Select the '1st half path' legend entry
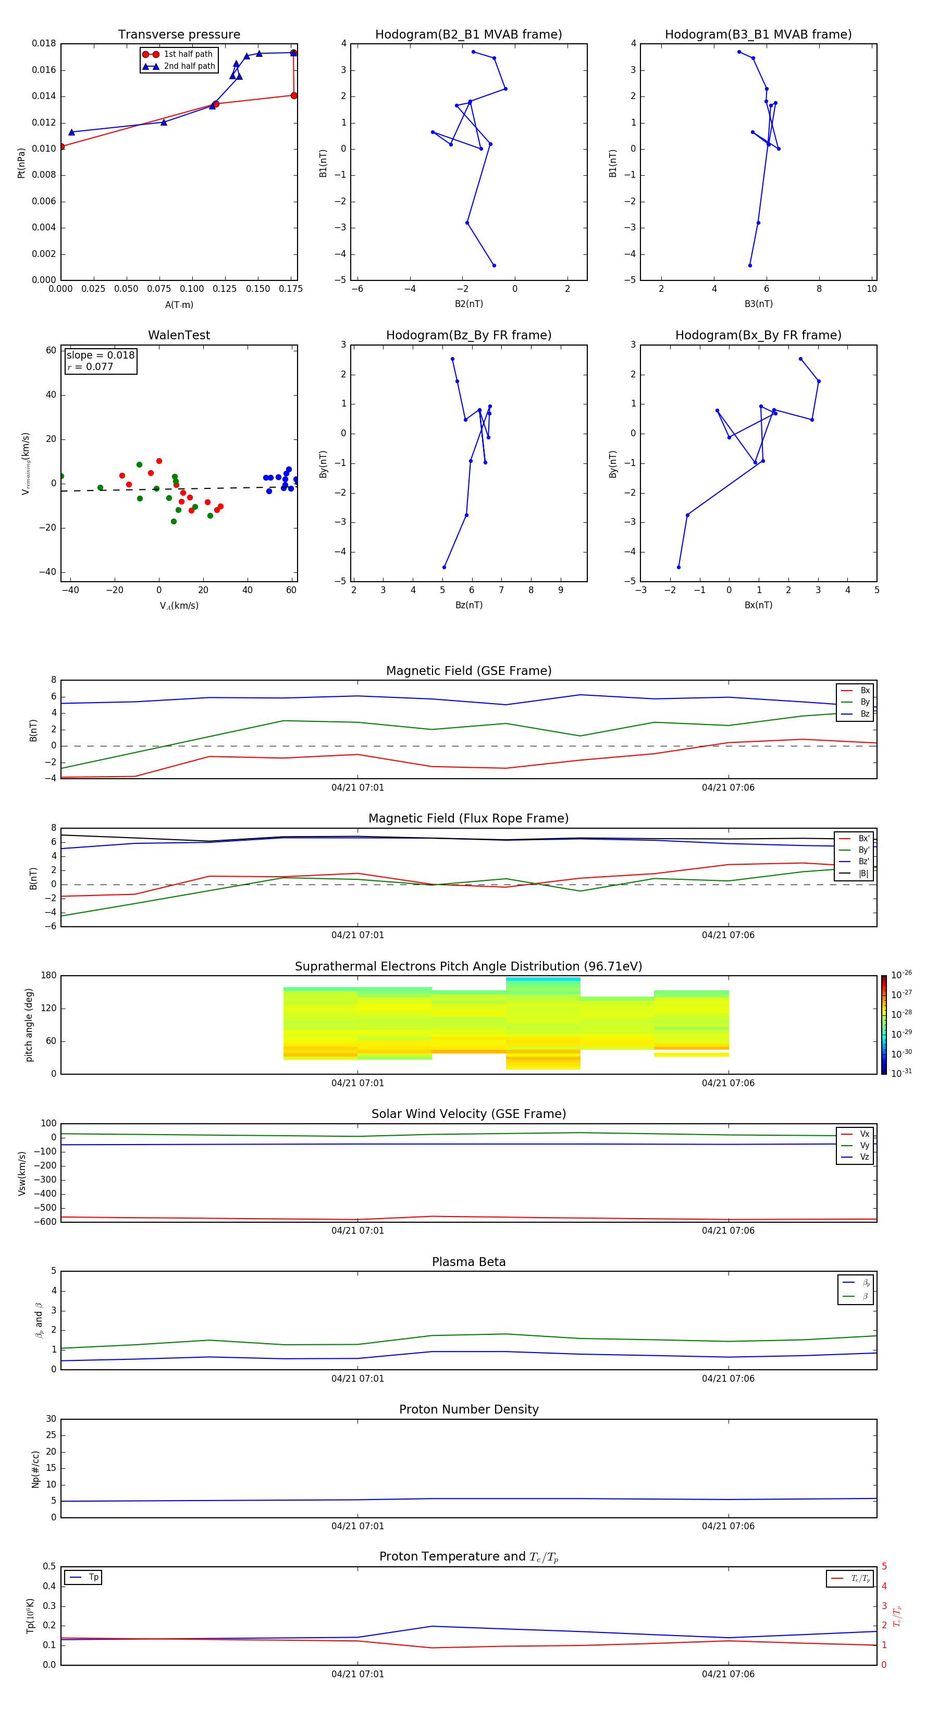Screen dimensions: 938x1720 pos(178,54)
